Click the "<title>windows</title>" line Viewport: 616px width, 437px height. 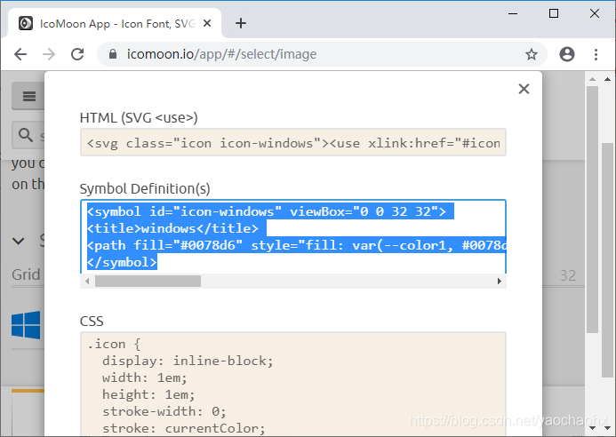172,228
